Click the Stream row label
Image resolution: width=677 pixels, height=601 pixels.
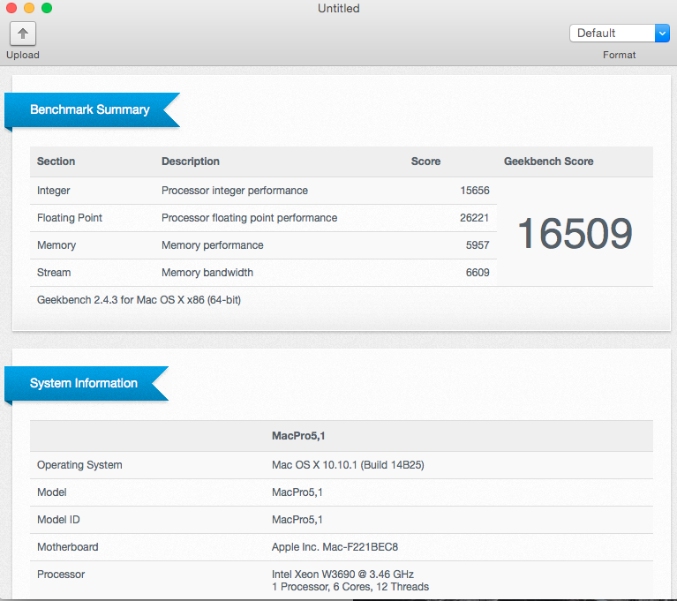tap(54, 273)
